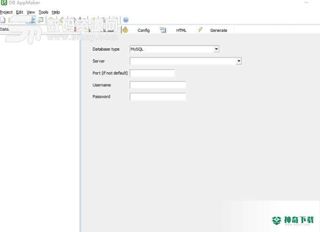Switch to the HTML tab
The width and height of the screenshot is (320, 232).
181,30
